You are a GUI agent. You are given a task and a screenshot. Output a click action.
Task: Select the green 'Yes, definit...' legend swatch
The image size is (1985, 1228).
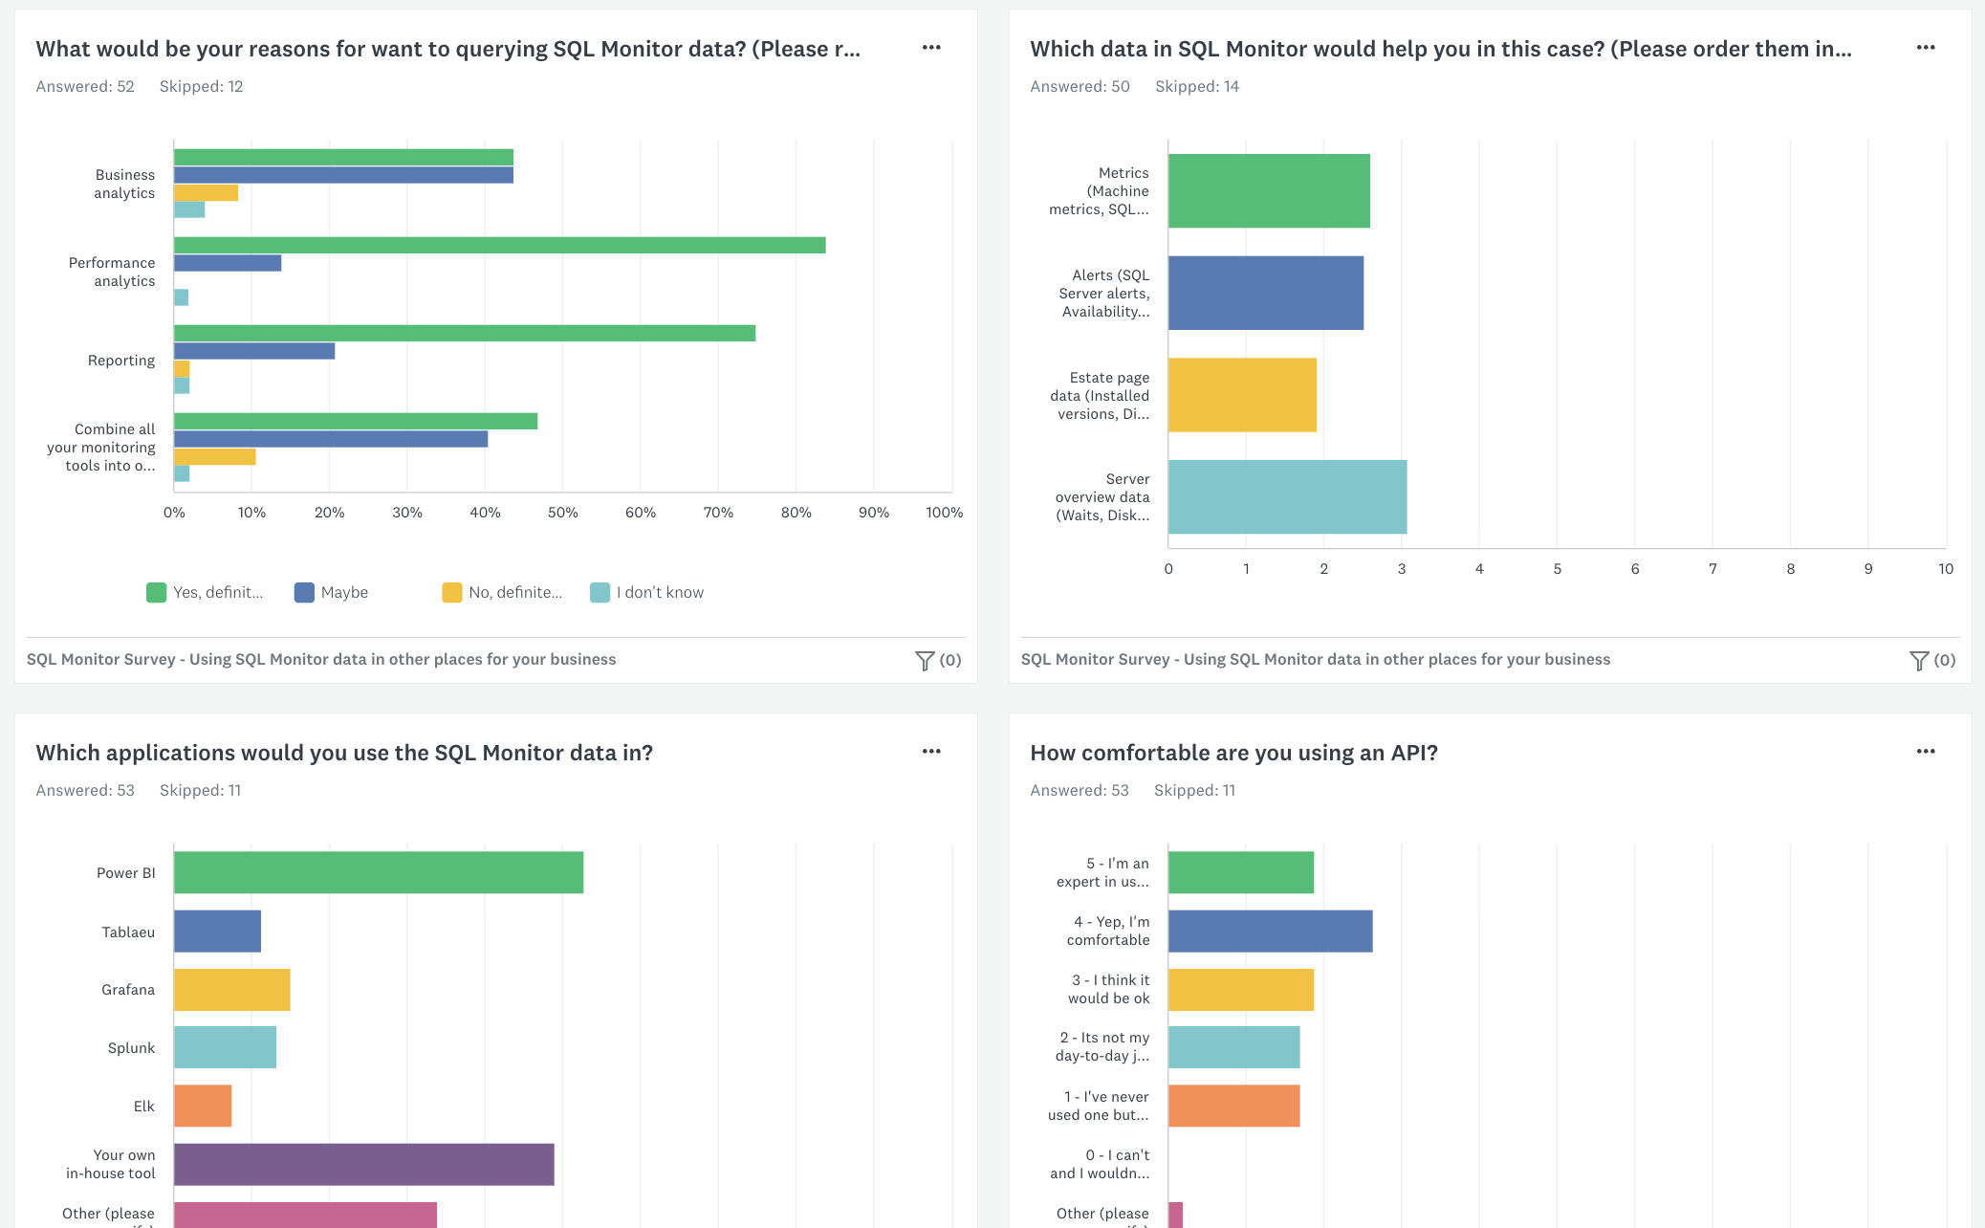coord(156,592)
